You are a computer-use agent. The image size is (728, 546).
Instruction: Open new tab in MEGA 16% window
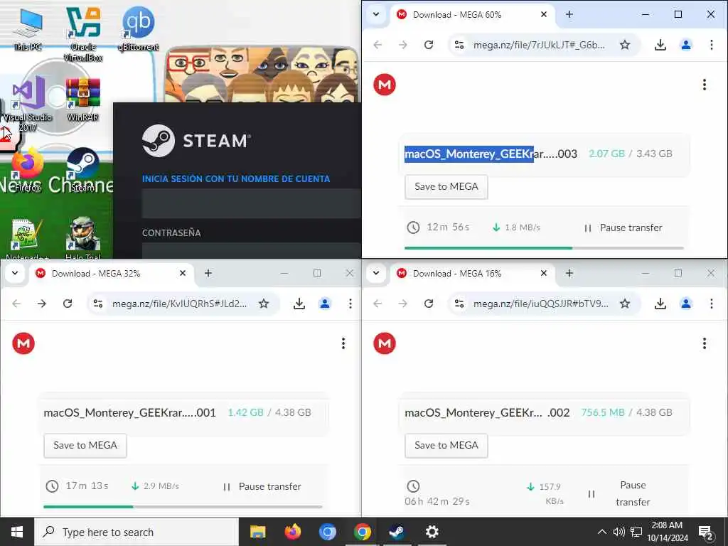coord(569,273)
